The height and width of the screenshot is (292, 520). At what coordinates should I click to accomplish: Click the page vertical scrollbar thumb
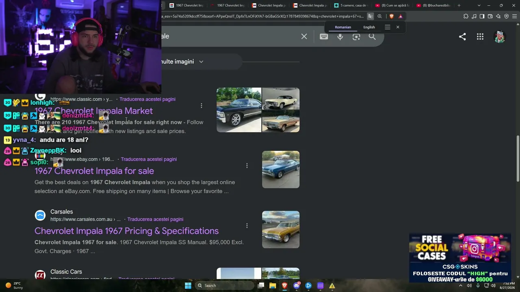tap(518, 159)
